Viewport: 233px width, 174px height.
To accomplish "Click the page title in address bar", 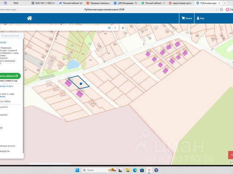I will click(104, 9).
